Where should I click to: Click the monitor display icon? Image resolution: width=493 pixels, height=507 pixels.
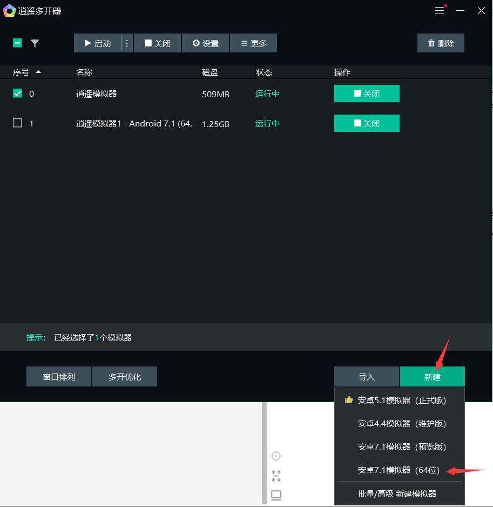[276, 494]
